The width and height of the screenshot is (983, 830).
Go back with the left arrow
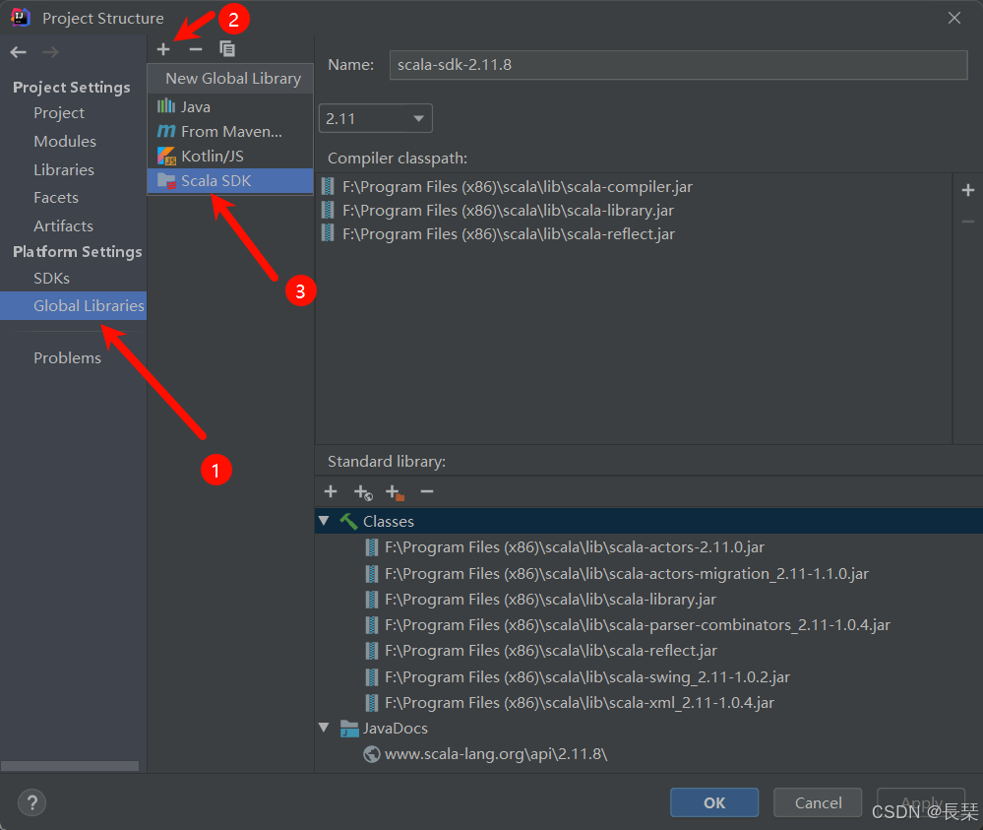pos(18,52)
